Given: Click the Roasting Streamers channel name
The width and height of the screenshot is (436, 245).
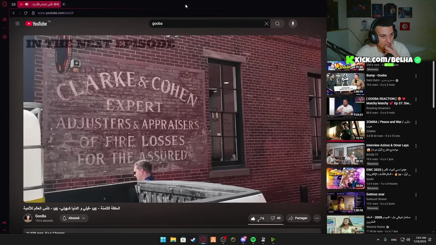Looking at the screenshot, I should tap(378, 108).
